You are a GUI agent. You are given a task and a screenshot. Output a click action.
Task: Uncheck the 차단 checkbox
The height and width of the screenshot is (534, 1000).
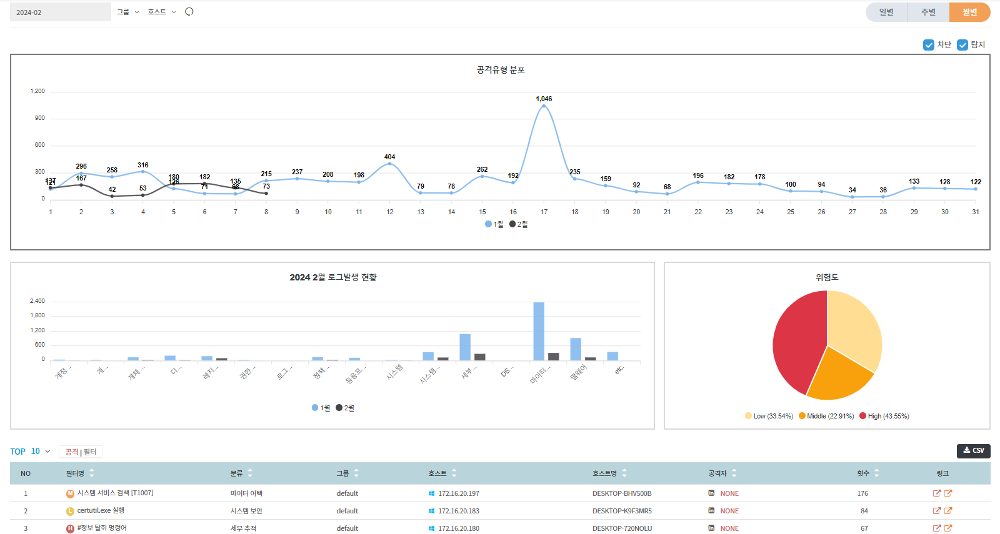[x=928, y=45]
